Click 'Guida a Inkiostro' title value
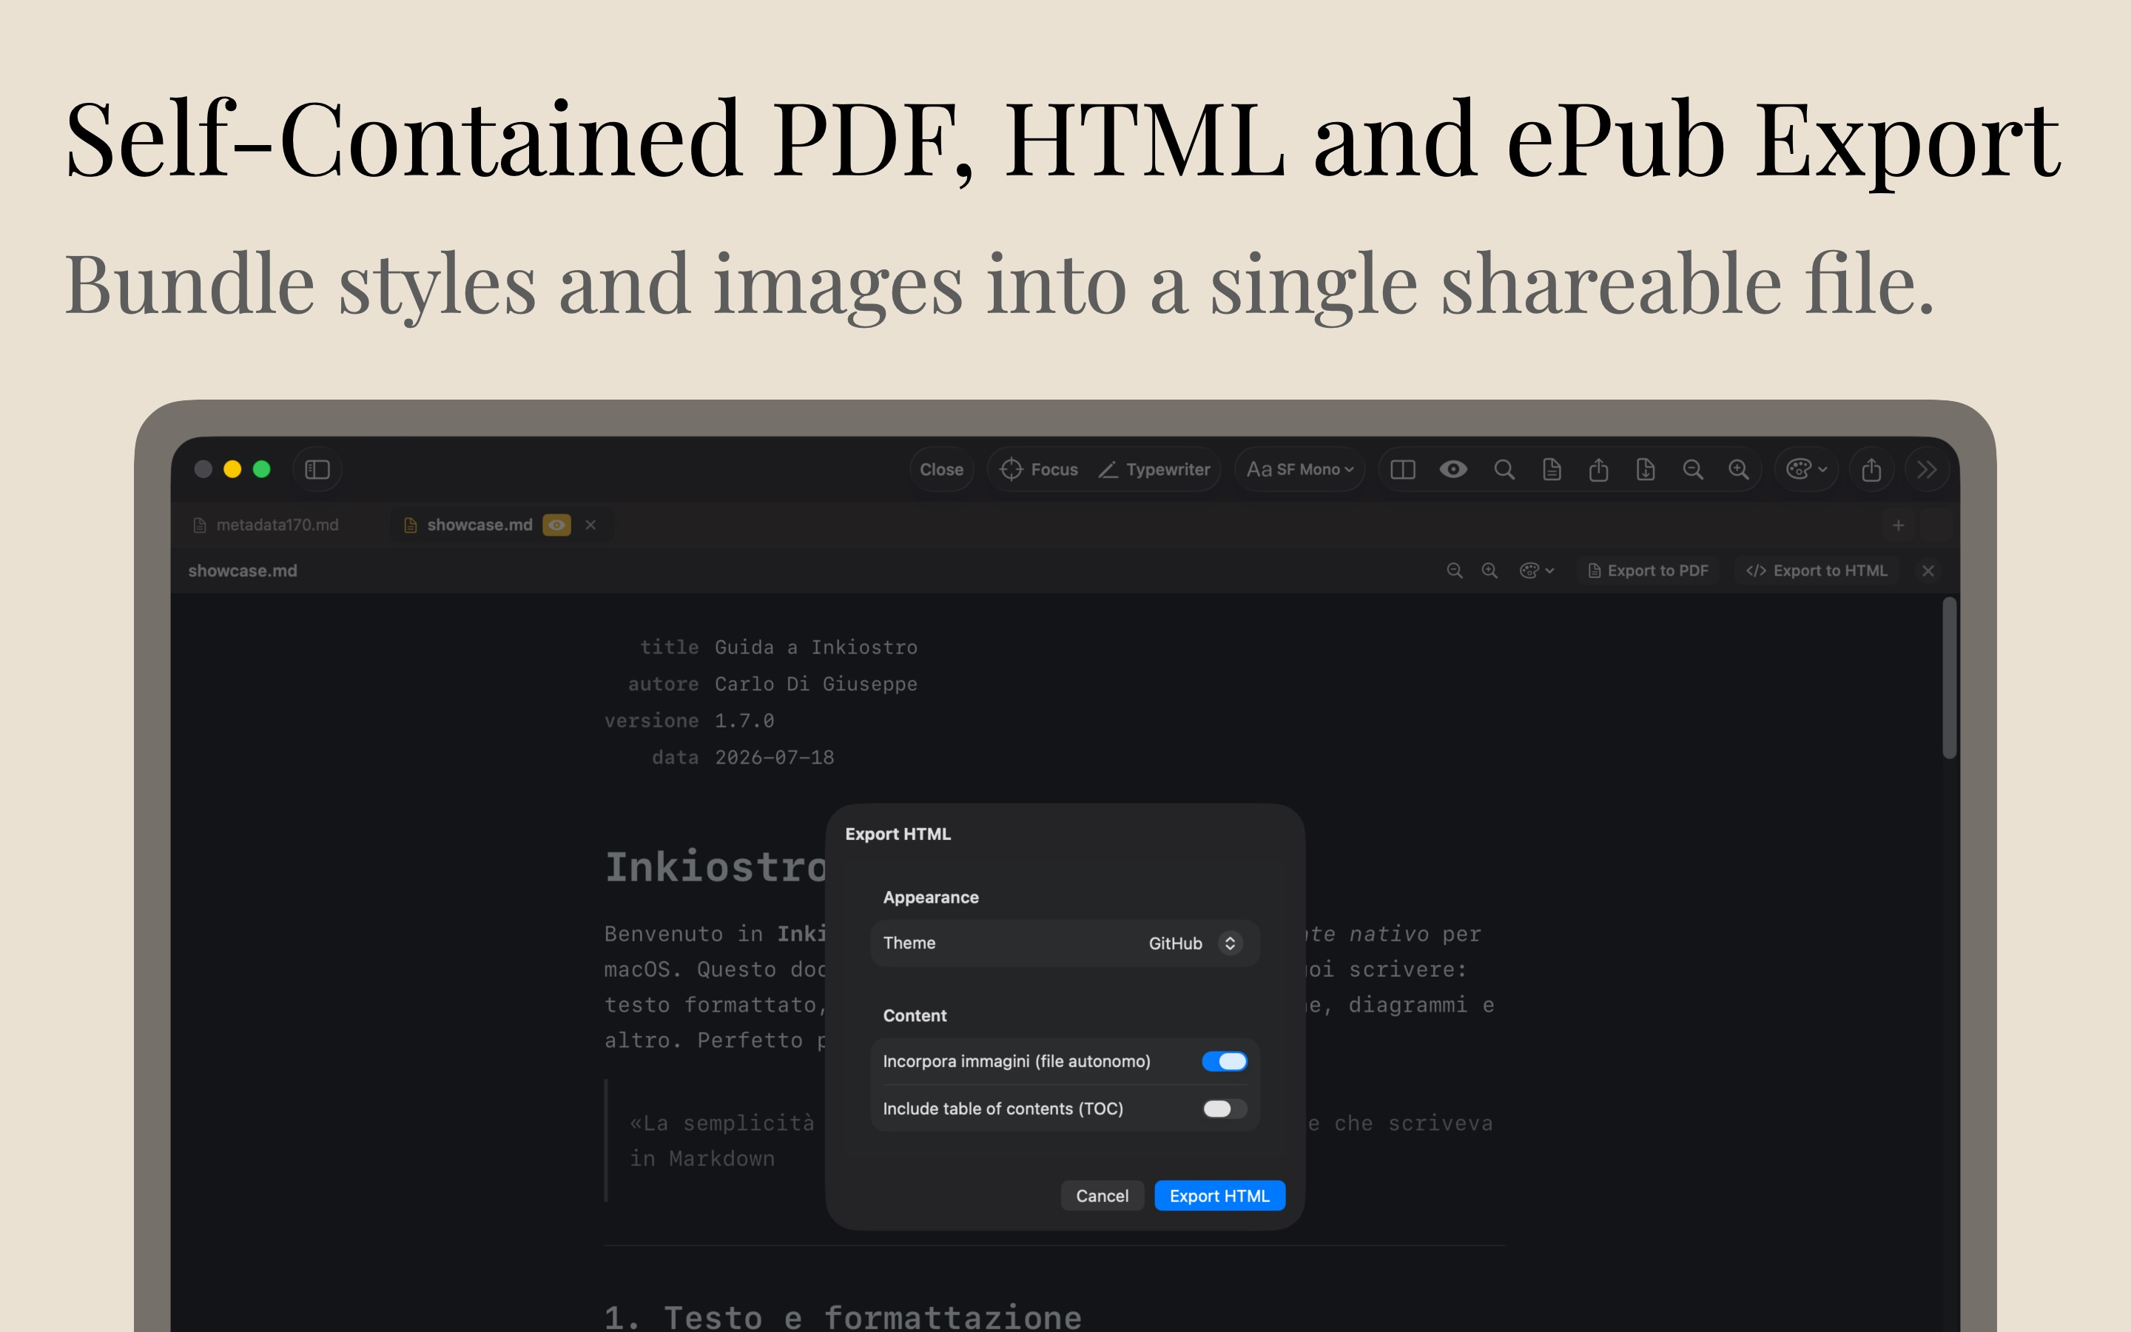The image size is (2131, 1332). pos(816,647)
